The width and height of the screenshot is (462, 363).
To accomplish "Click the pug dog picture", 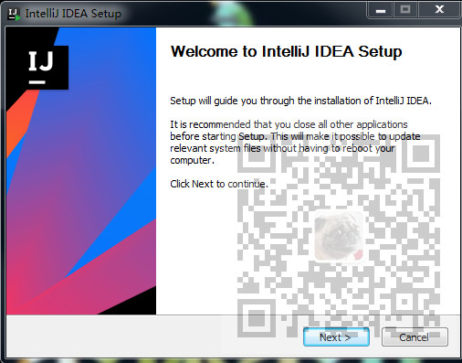I will tap(339, 236).
